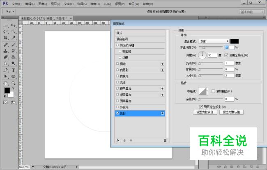Change the screen mode
The height and width of the screenshot is (170, 267).
tap(13, 102)
